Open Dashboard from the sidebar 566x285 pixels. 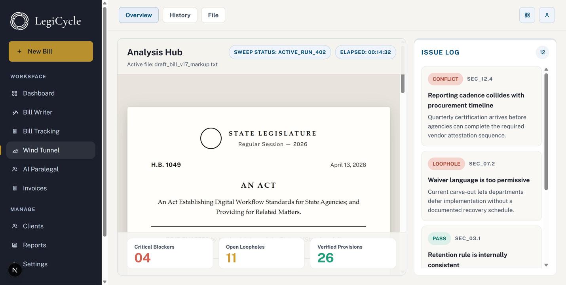click(51, 93)
